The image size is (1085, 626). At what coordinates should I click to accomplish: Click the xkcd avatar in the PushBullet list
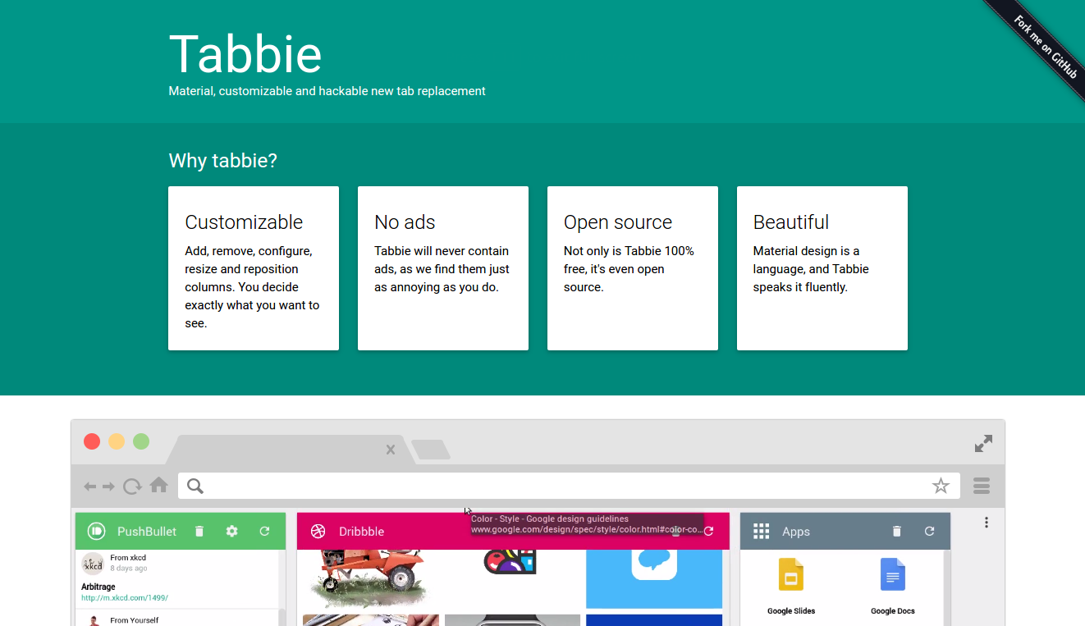coord(93,564)
